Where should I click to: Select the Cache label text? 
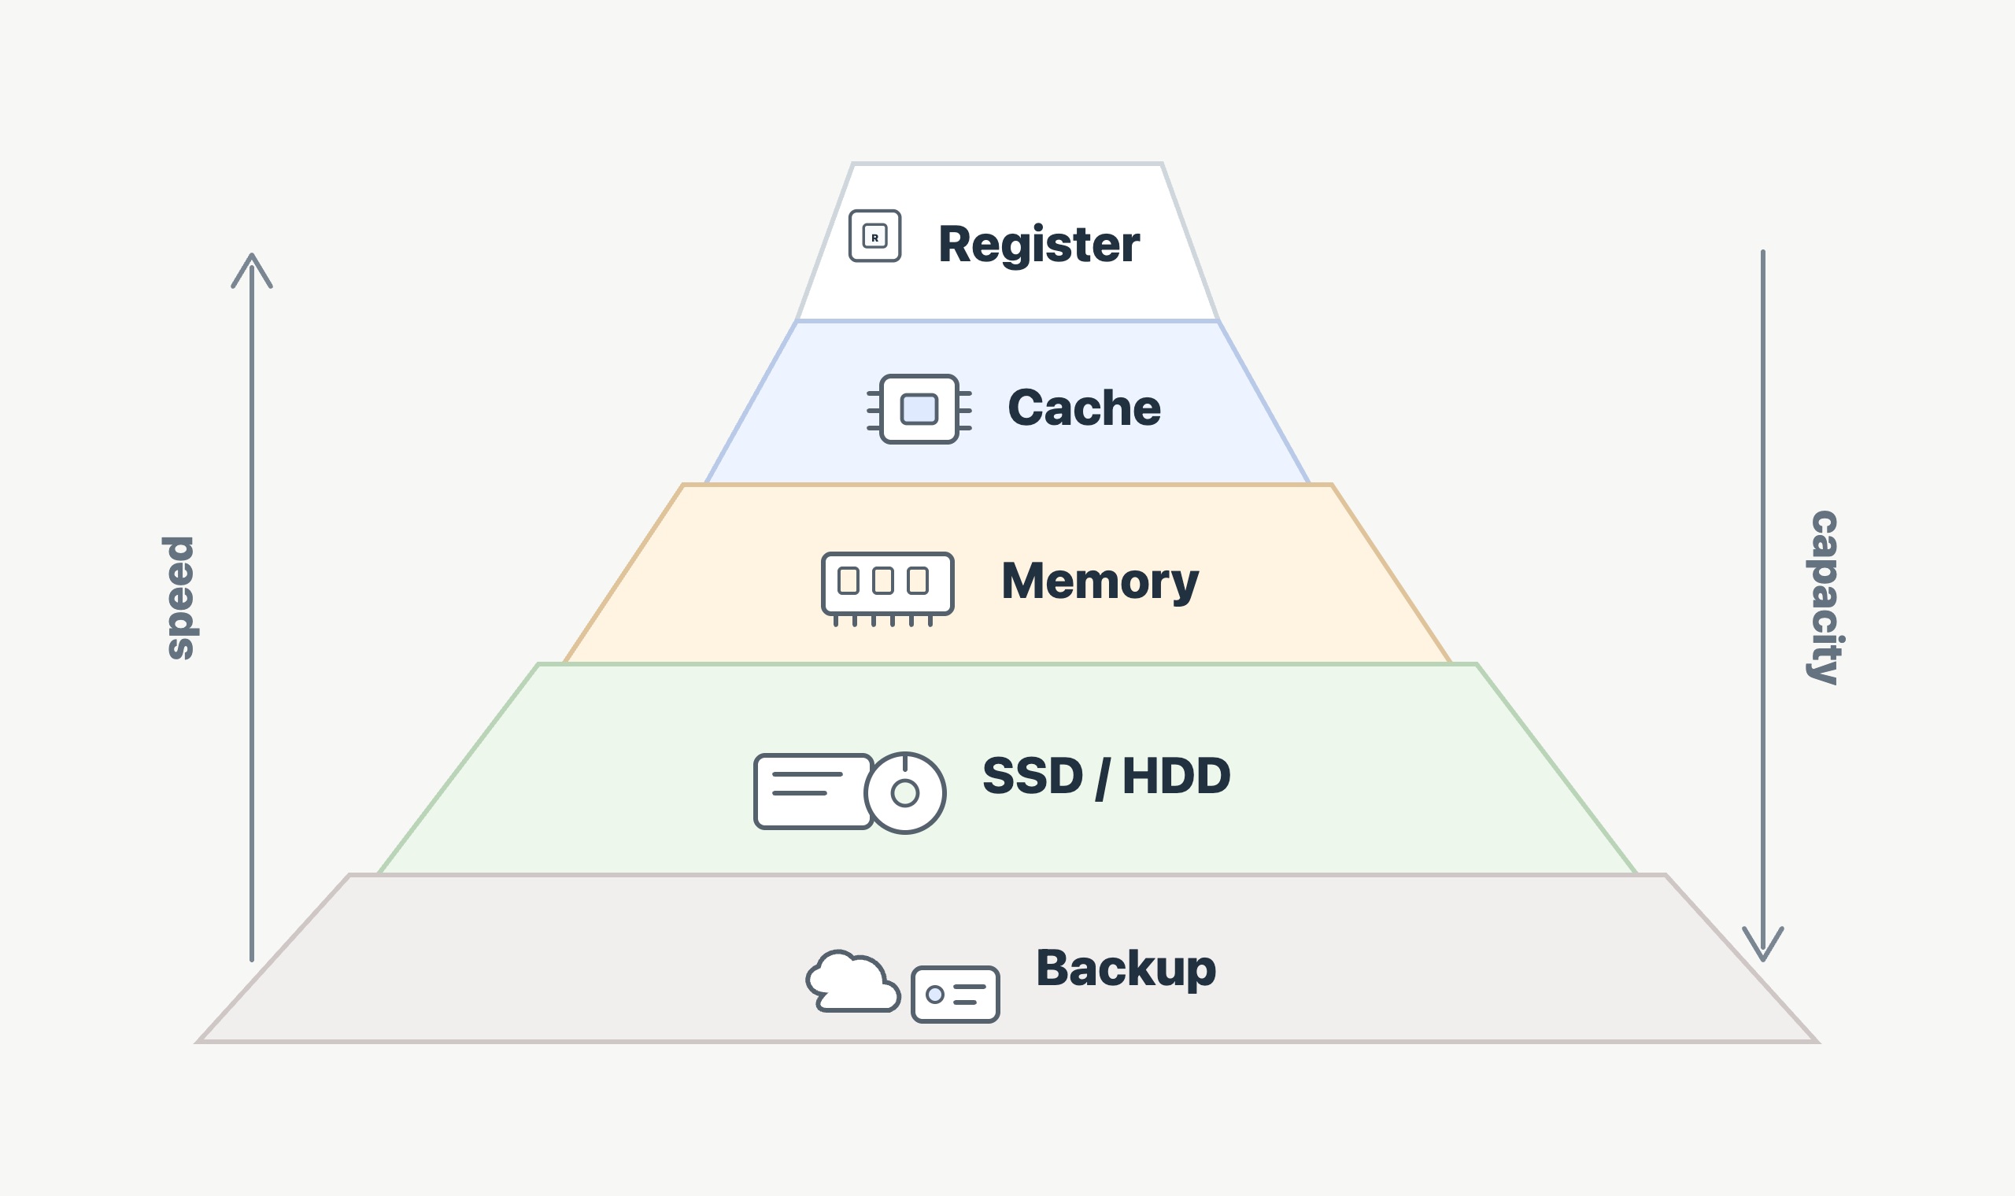(x=1084, y=408)
